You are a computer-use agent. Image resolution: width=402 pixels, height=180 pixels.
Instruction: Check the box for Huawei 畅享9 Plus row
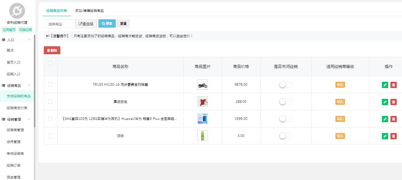pos(50,119)
